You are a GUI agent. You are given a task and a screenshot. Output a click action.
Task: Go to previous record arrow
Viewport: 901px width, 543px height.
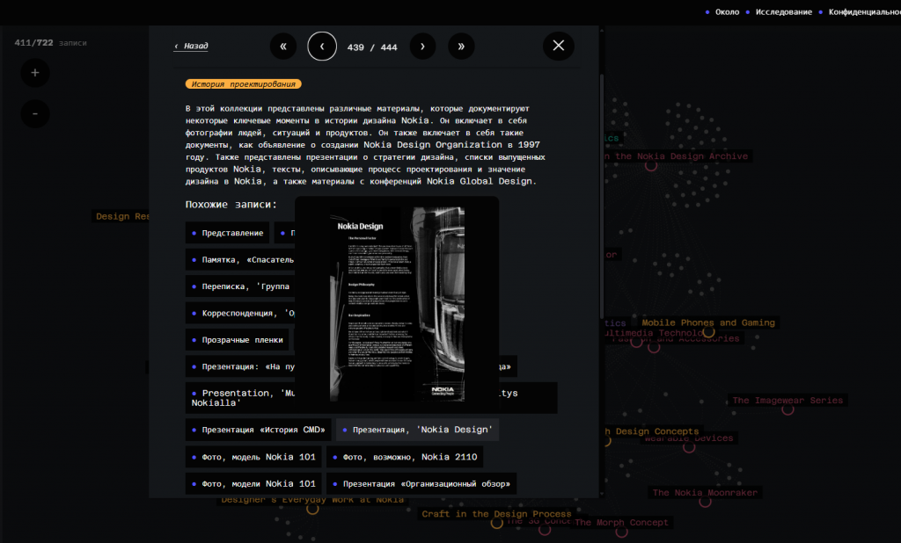[322, 47]
